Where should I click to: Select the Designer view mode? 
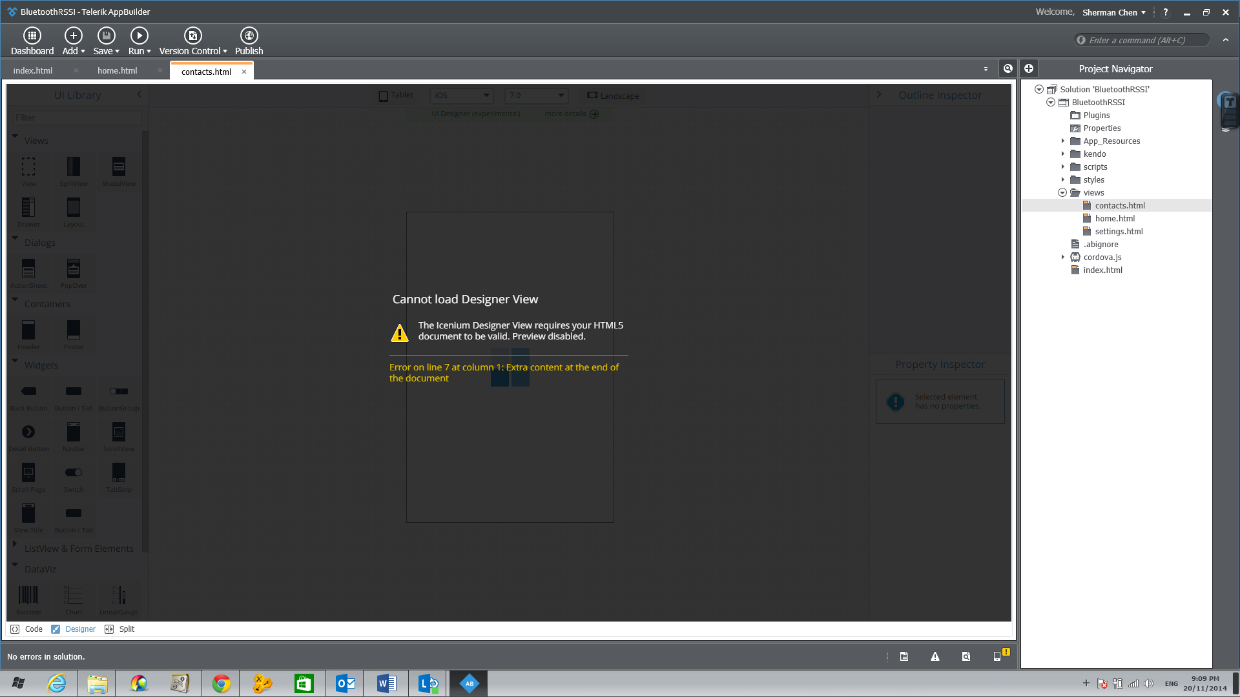tap(74, 629)
